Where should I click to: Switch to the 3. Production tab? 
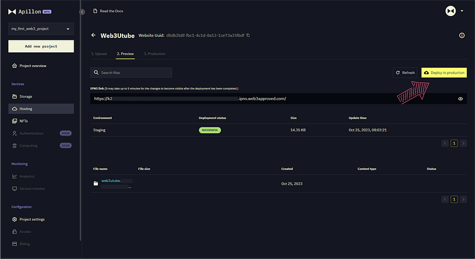coord(154,53)
